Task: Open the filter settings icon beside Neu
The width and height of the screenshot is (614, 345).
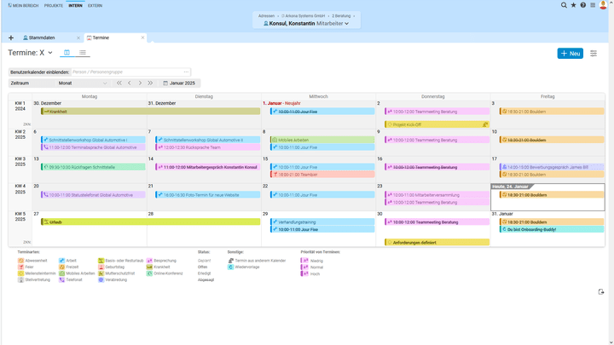Action: [594, 54]
